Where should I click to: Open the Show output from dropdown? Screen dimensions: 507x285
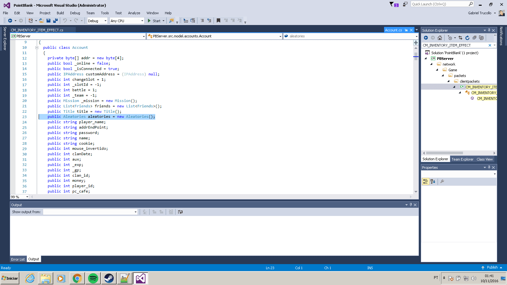coord(136,212)
